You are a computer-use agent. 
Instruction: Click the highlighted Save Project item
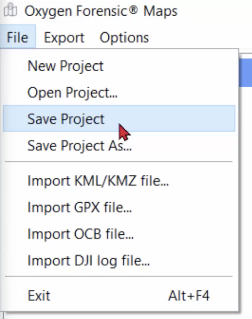point(119,119)
